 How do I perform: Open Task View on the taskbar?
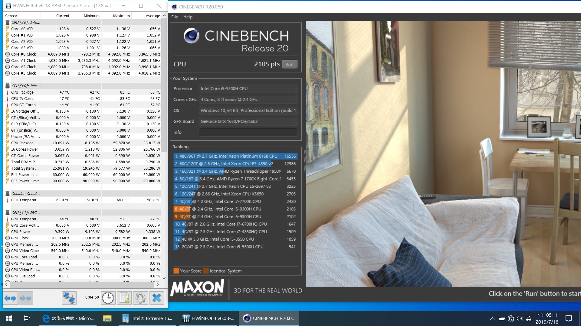(27, 318)
